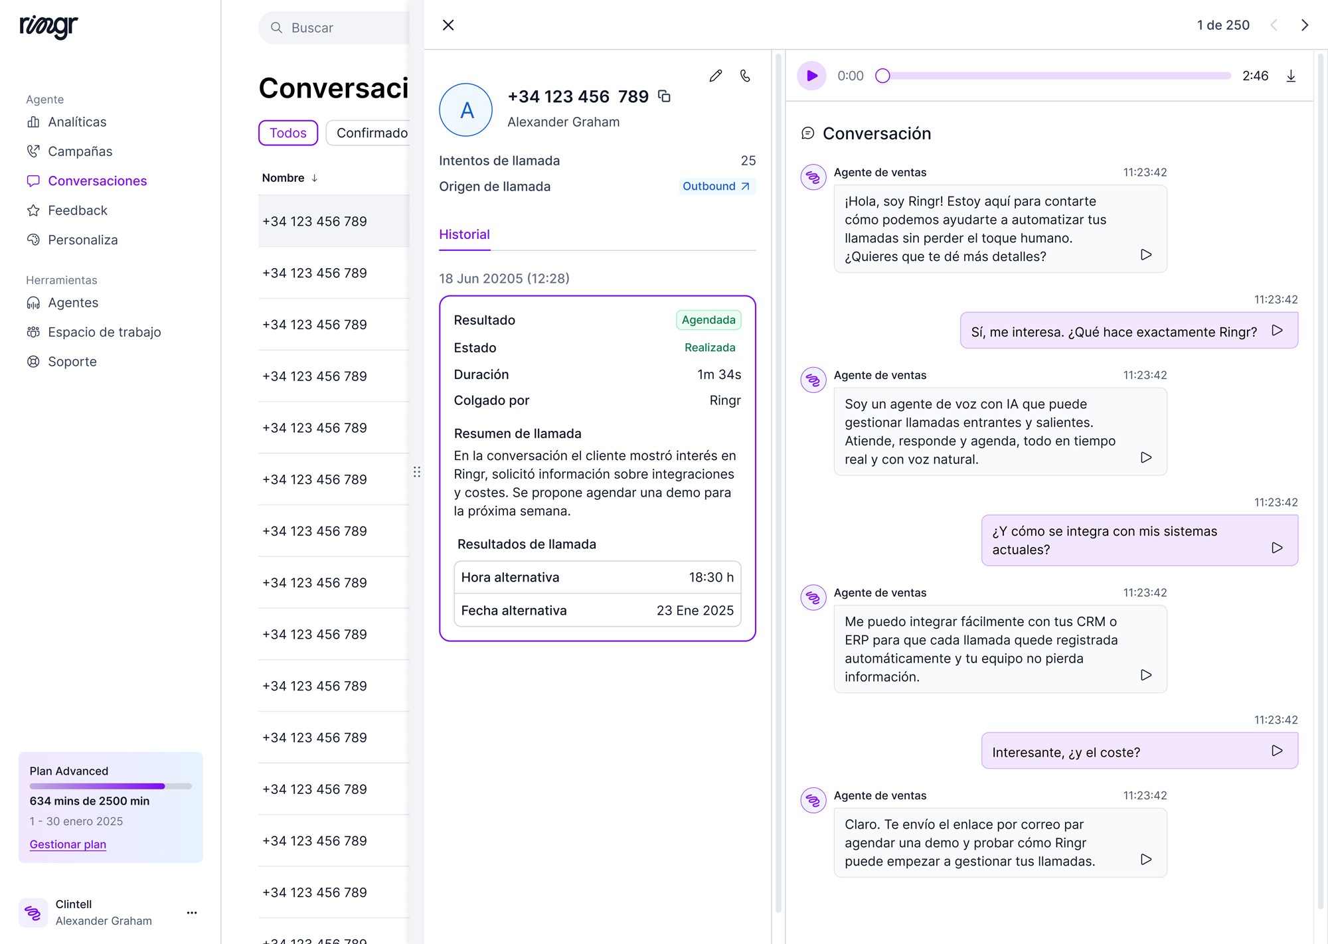Toggle descending sort on Nombre column
Viewport: 1328px width, 944px height.
tap(315, 178)
